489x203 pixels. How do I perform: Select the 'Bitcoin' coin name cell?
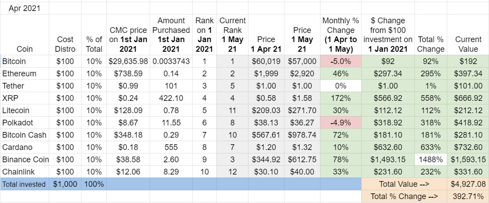click(25, 61)
